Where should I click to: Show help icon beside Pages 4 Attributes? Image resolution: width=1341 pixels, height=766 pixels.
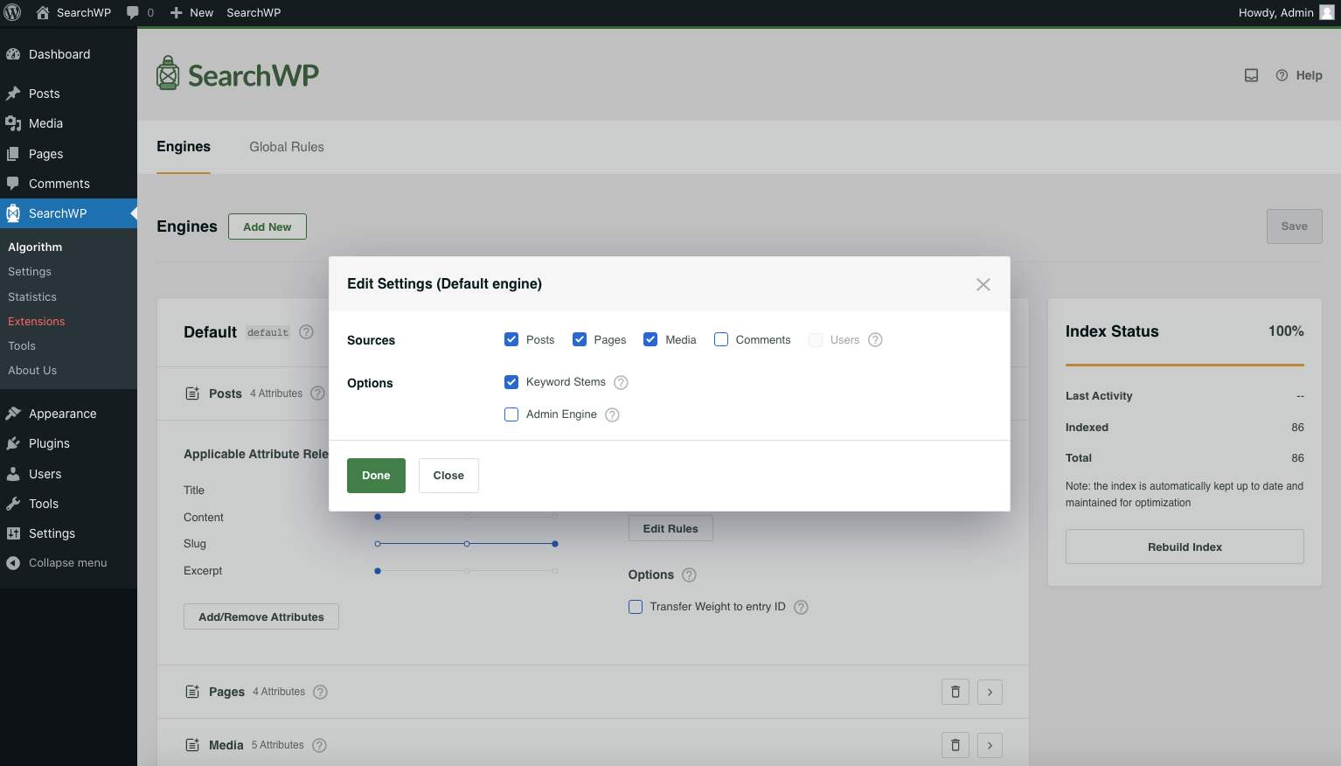[x=320, y=693]
